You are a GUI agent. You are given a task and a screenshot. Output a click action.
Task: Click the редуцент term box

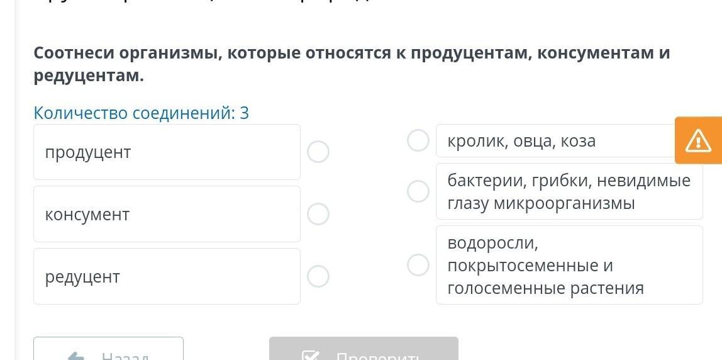click(167, 276)
